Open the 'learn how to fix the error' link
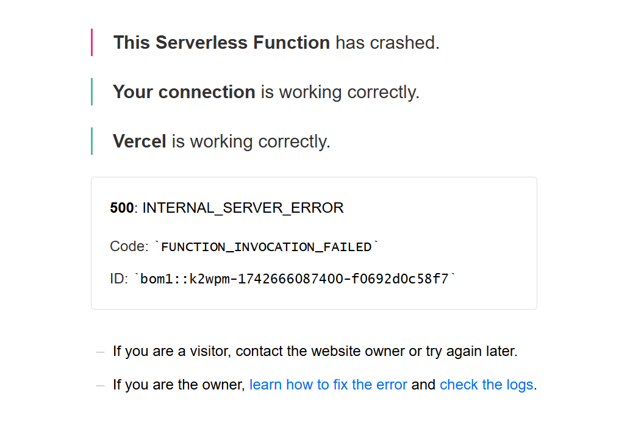 328,385
